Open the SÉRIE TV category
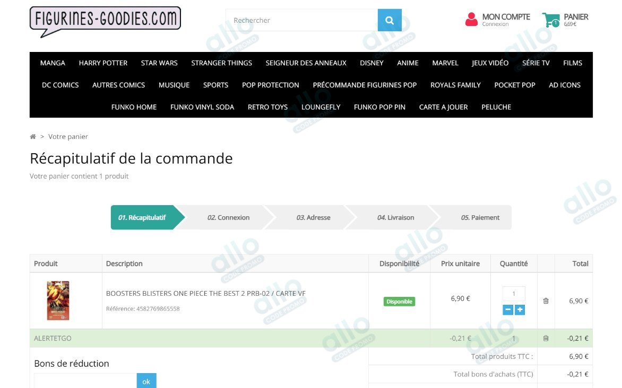The image size is (622, 388). pyautogui.click(x=536, y=63)
